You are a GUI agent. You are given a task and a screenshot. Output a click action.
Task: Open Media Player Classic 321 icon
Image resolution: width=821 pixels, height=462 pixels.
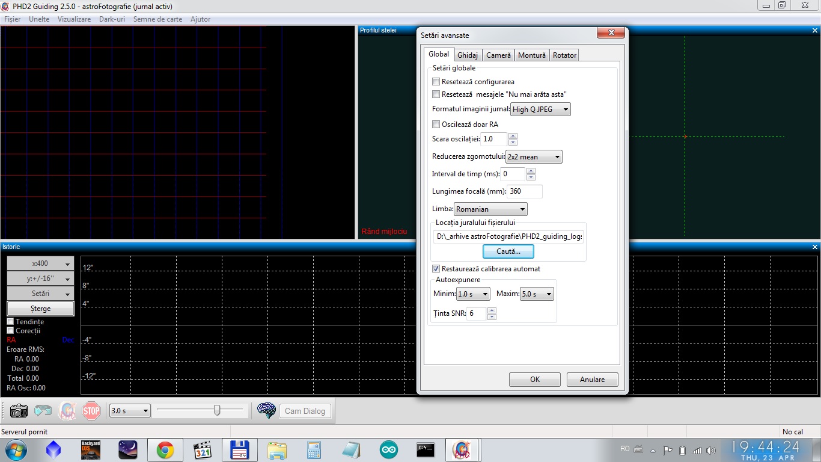point(203,450)
